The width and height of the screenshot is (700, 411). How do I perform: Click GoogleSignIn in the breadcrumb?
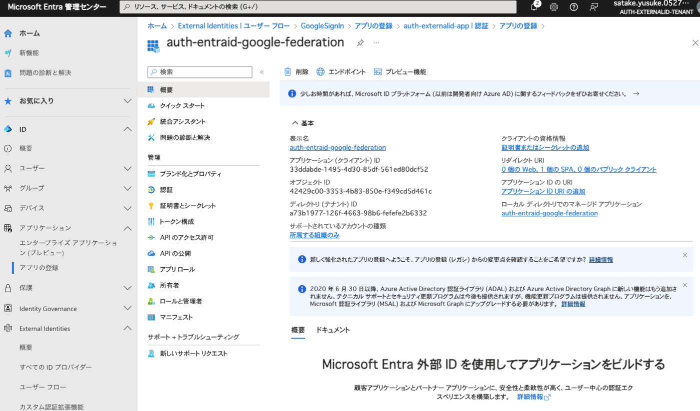coord(322,26)
